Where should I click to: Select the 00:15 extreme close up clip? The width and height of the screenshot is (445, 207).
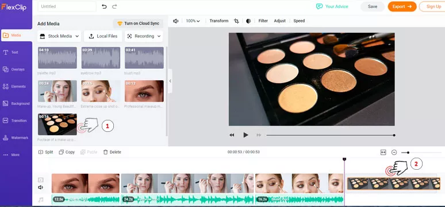tap(101, 91)
